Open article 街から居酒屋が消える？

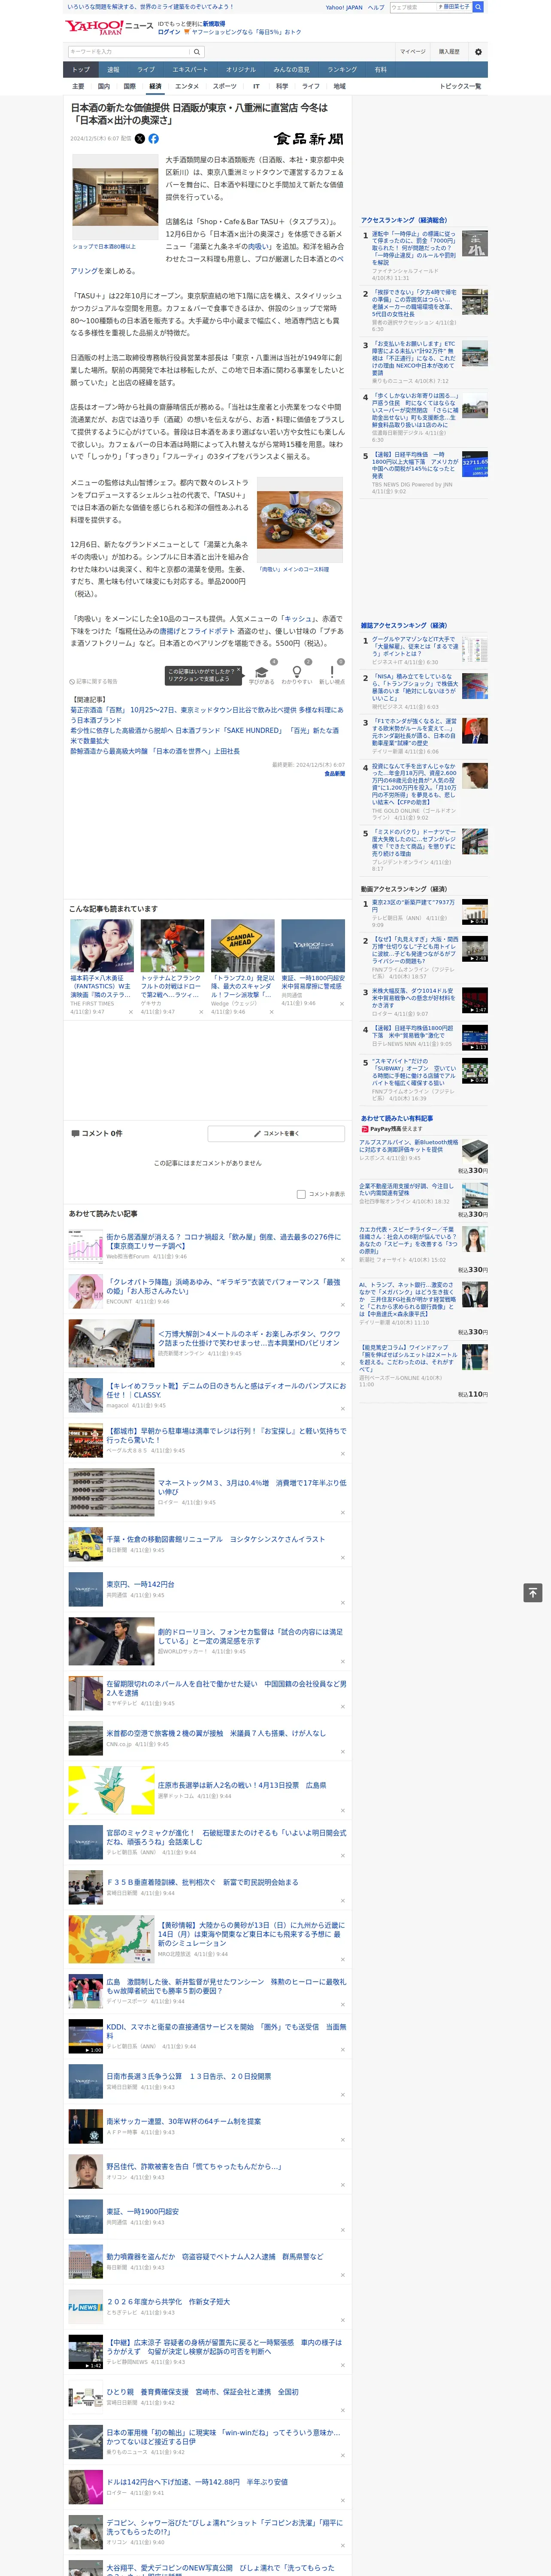click(x=224, y=1241)
